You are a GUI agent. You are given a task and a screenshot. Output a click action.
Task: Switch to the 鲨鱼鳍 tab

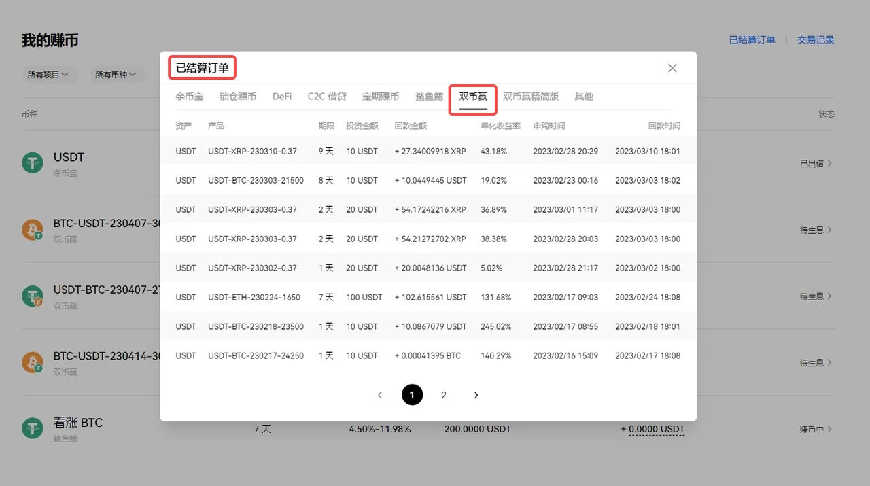tap(430, 97)
